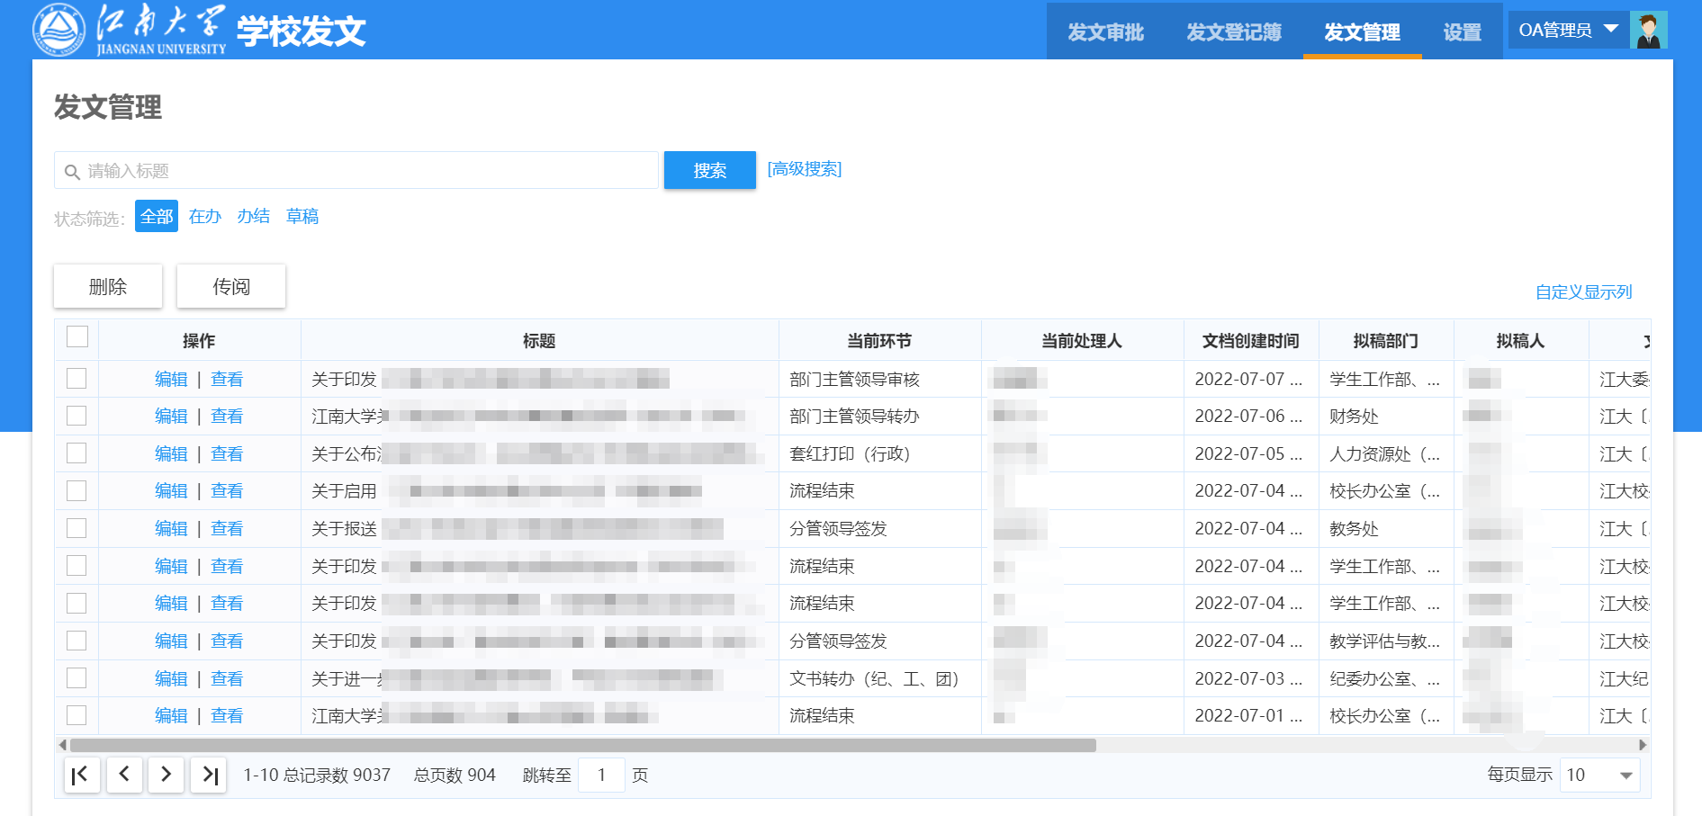The width and height of the screenshot is (1702, 816).
Task: Open the user avatar profile picture
Action: 1648,30
